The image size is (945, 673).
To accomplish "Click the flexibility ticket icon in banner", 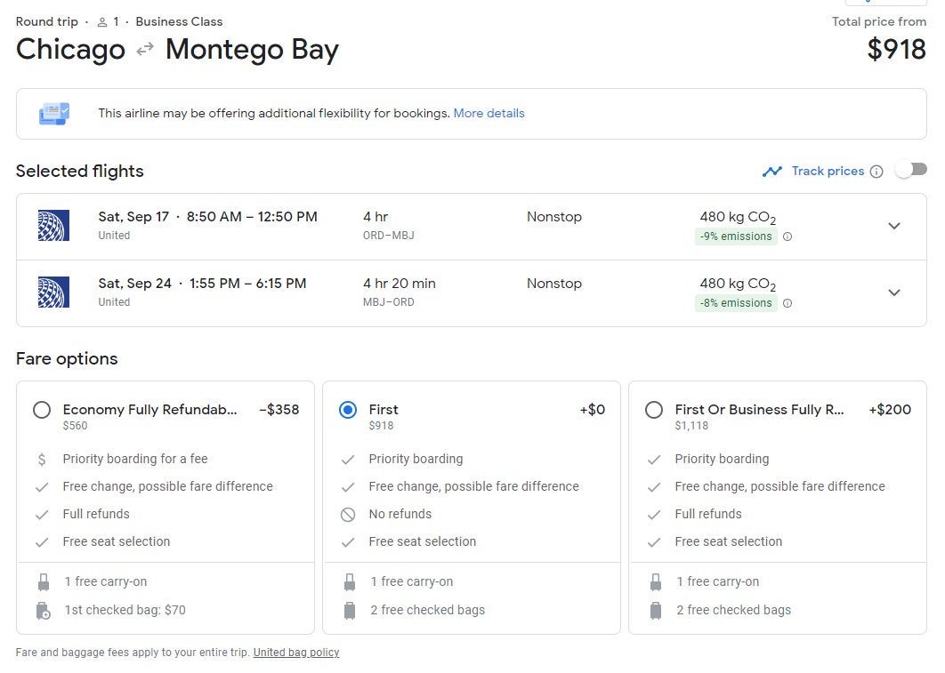I will point(53,114).
